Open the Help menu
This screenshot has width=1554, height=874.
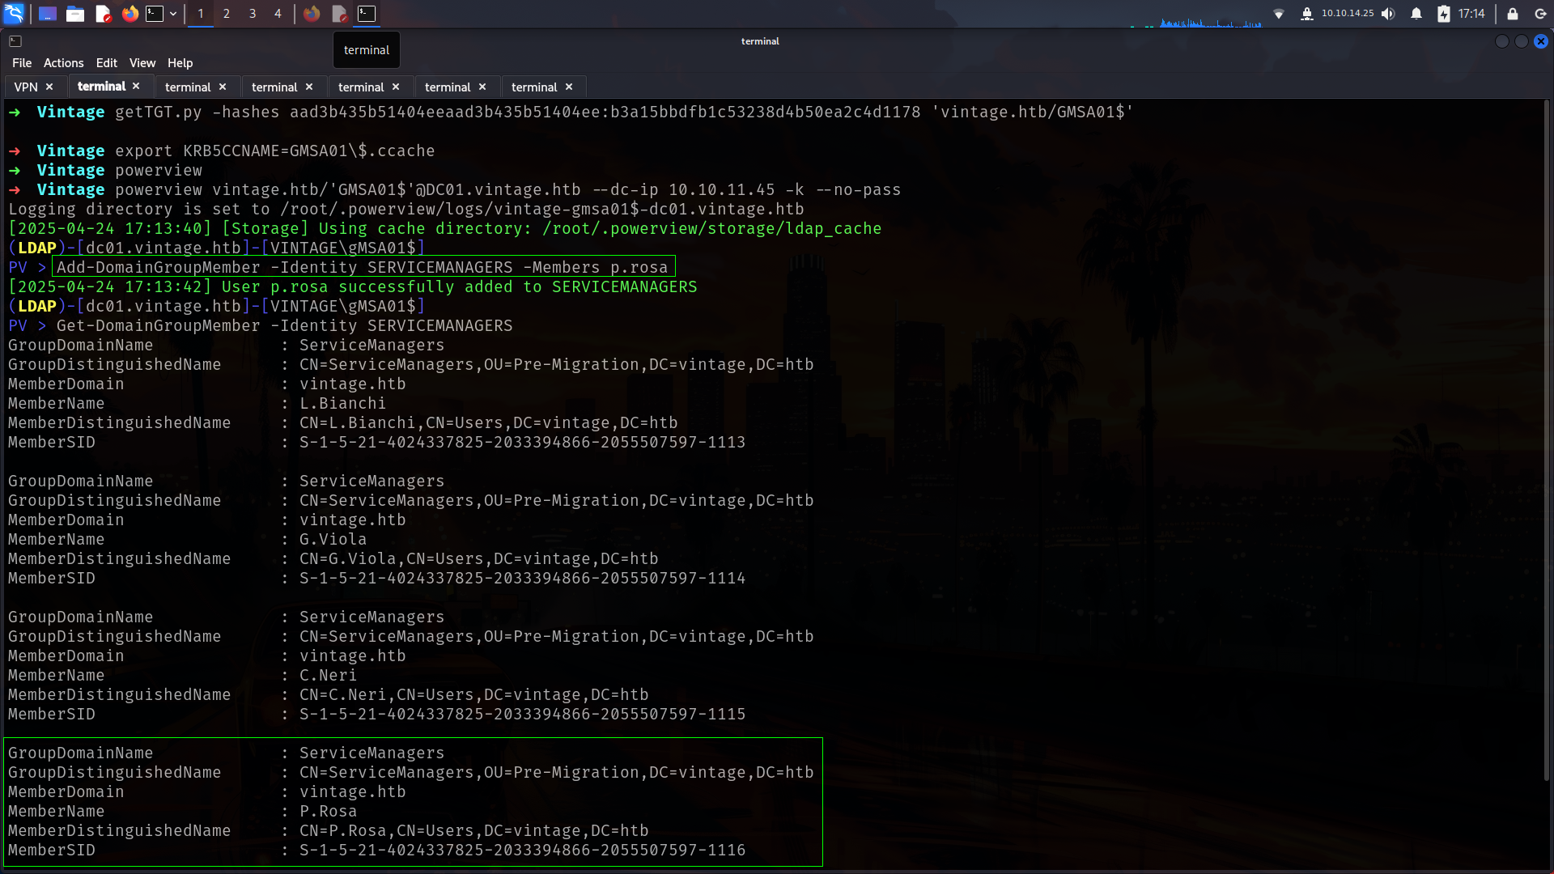[180, 62]
